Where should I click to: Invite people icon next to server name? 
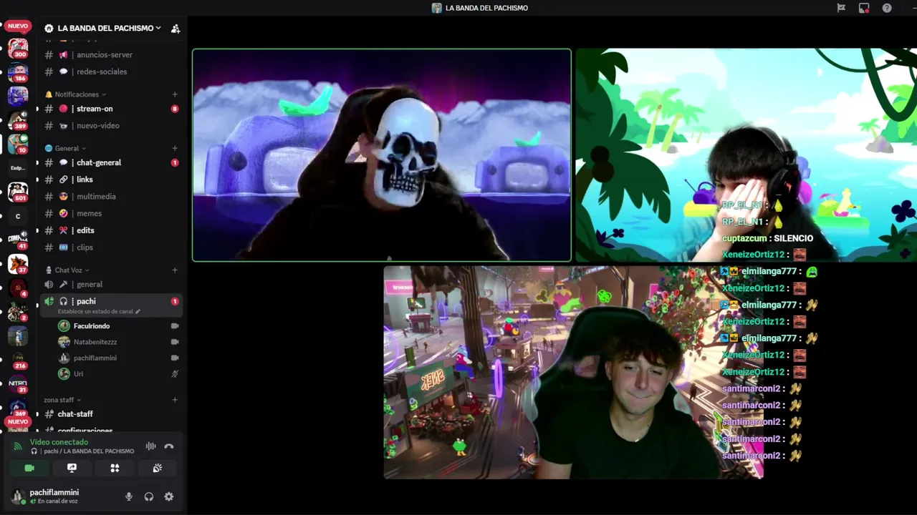(176, 29)
